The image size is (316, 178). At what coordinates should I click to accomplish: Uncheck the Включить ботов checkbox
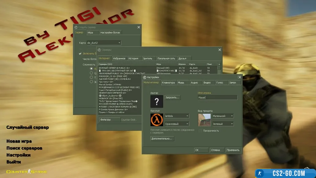coord(80,54)
